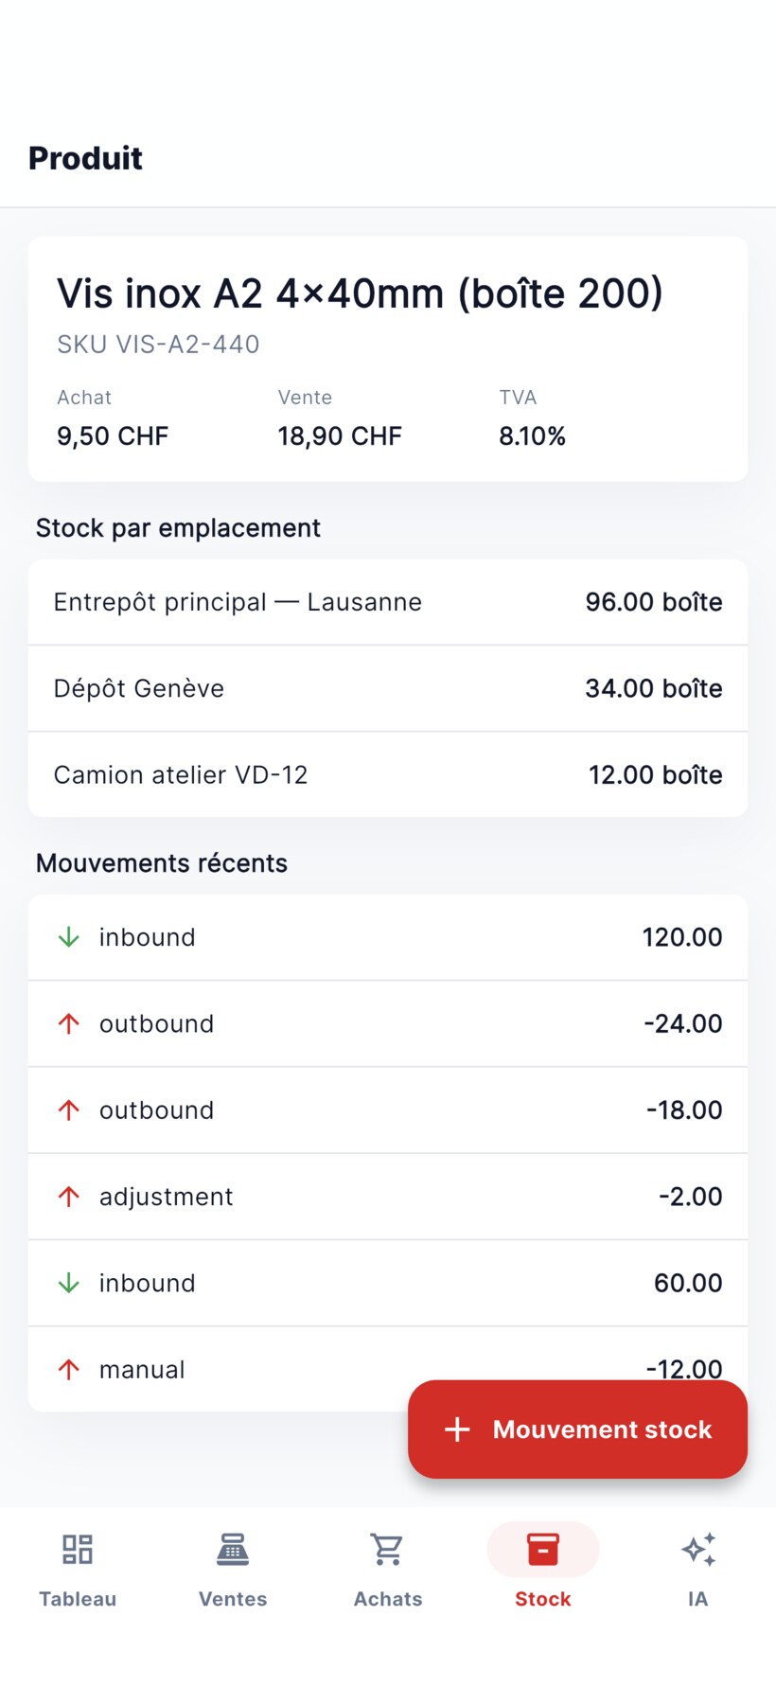
Task: Select the 34.00 boîte quantity
Action: [x=654, y=688]
